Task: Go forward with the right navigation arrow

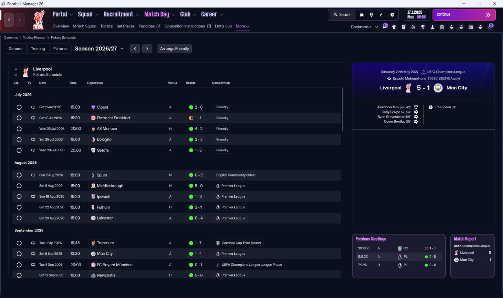Action: click(20, 20)
